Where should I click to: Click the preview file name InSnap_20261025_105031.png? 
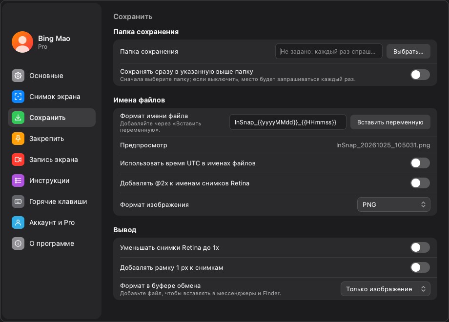tap(383, 145)
